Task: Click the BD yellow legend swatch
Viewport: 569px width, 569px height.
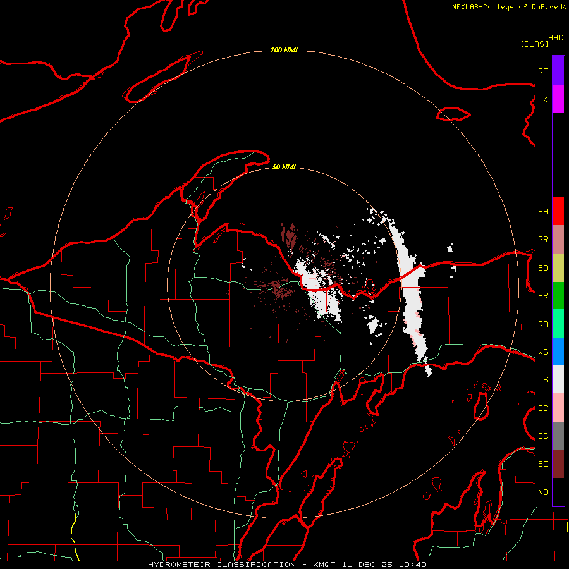Action: click(x=558, y=268)
